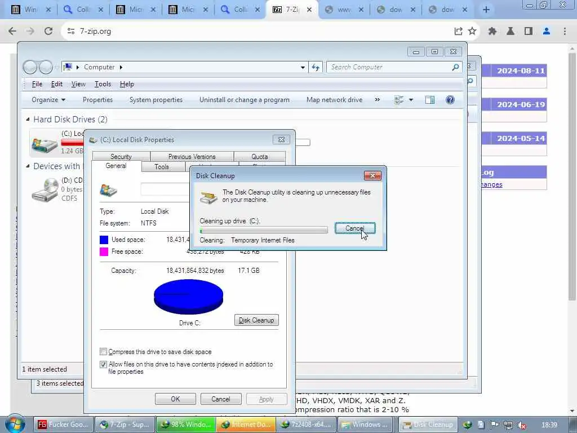Viewport: 577px width, 433px height.
Task: Open the Help menu in Explorer
Action: point(127,84)
